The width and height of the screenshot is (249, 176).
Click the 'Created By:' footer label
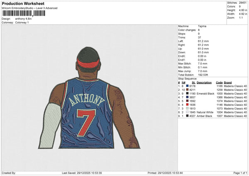pyautogui.click(x=9, y=173)
